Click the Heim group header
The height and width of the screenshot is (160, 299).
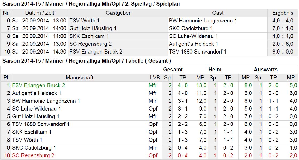pos(215,70)
